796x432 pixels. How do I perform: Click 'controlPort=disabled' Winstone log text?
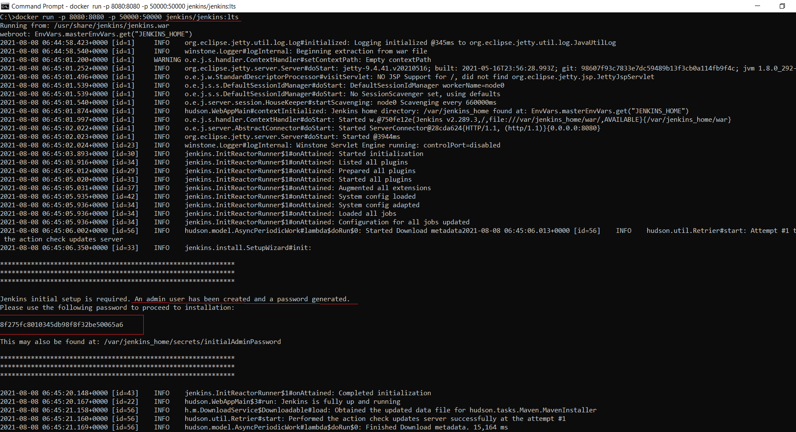(x=462, y=145)
